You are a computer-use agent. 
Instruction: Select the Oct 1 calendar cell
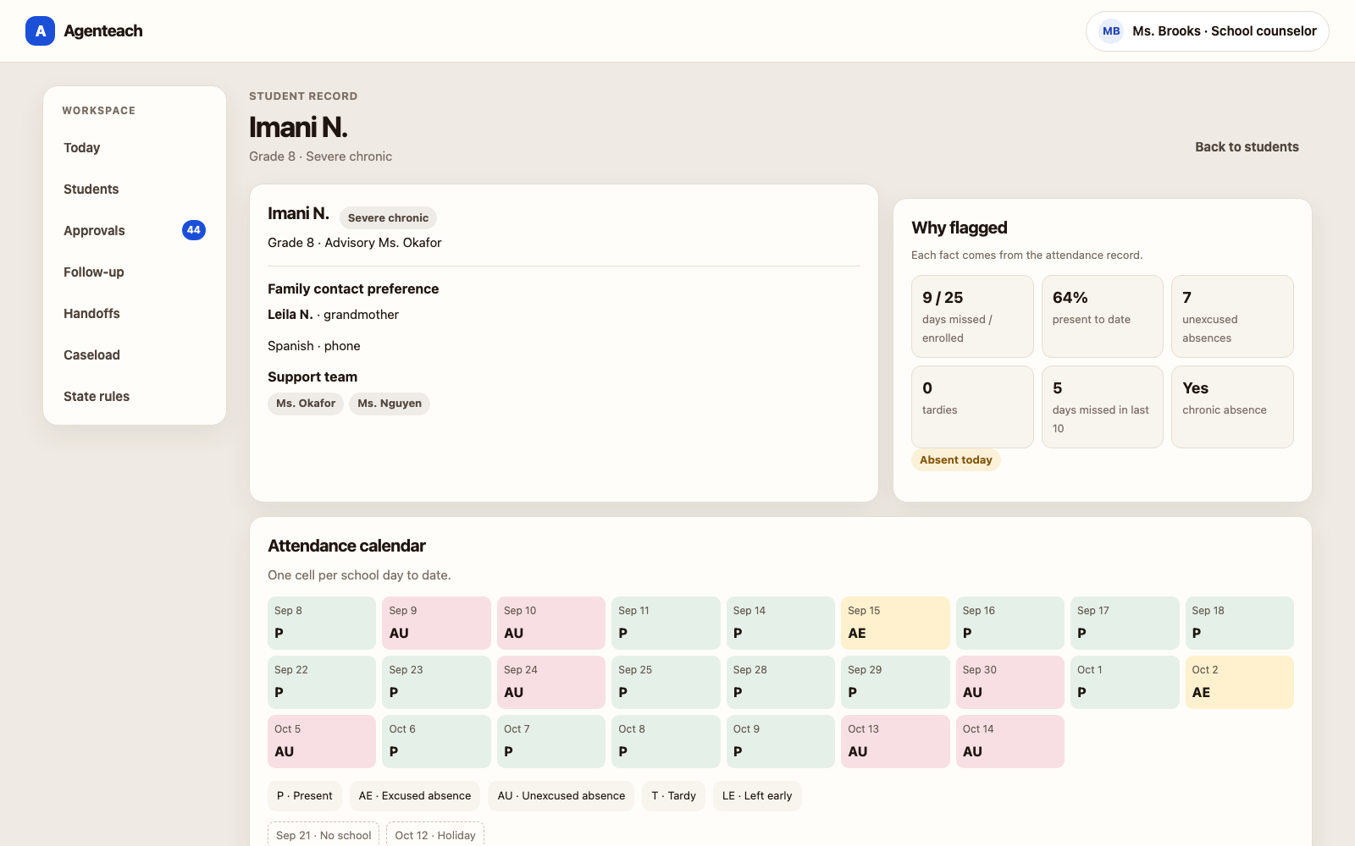[x=1125, y=683]
